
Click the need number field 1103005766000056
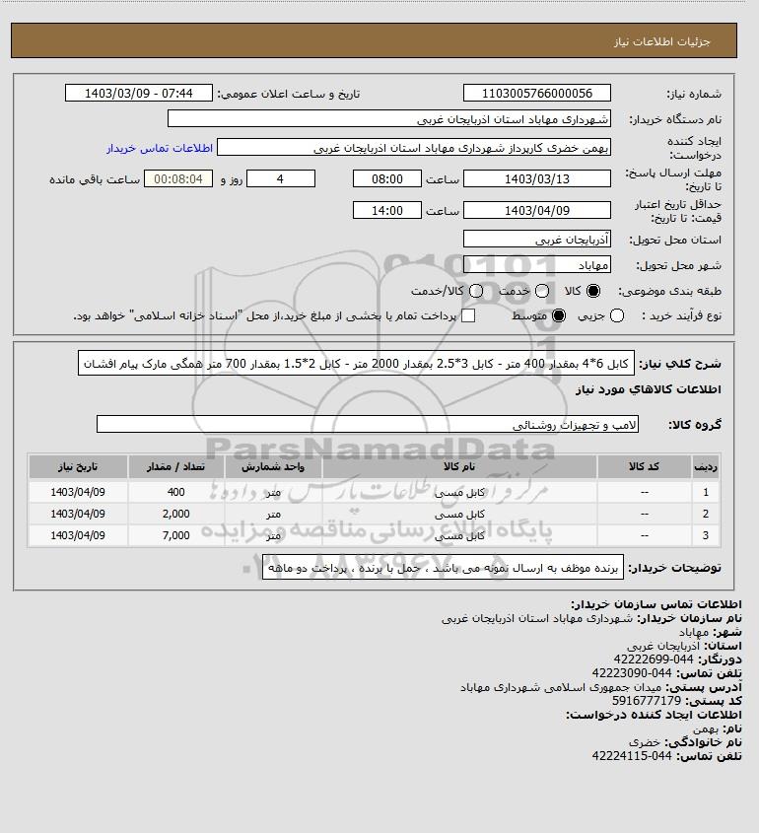(x=537, y=93)
